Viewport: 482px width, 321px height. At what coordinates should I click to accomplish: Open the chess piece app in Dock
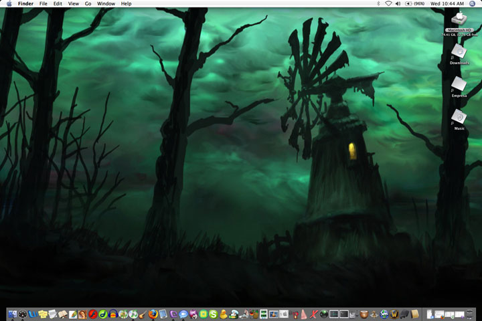(x=374, y=314)
